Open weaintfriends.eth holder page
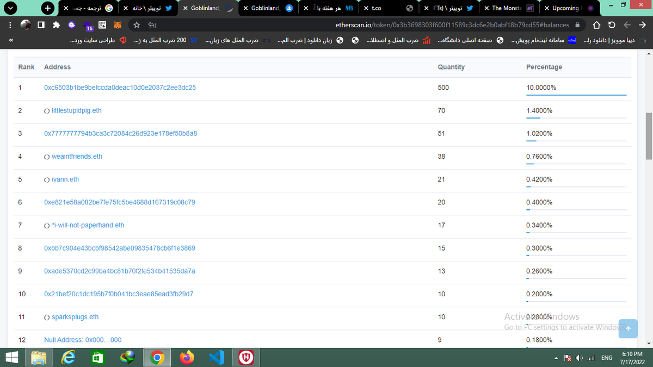This screenshot has height=367, width=653. (x=77, y=156)
